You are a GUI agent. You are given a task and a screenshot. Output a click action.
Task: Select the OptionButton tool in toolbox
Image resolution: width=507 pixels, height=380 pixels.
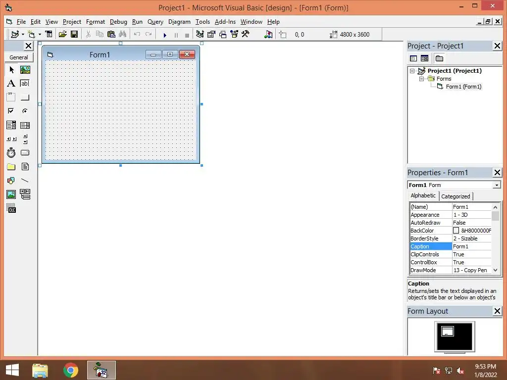tap(25, 111)
